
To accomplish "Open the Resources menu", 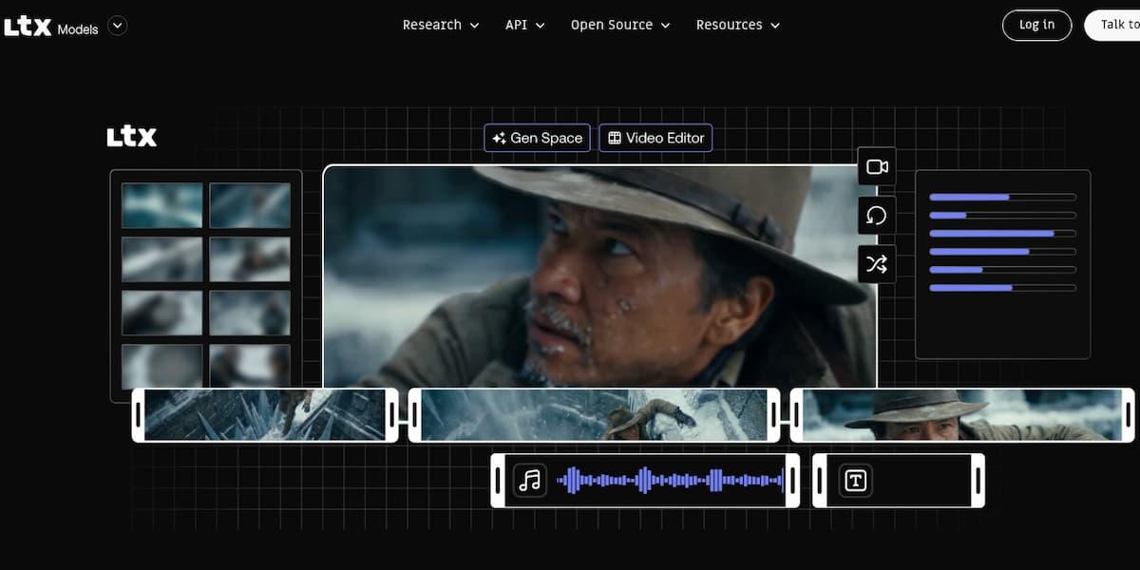I will pyautogui.click(x=738, y=26).
